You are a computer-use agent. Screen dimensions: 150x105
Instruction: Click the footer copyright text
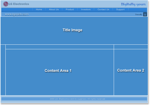point(78,99)
